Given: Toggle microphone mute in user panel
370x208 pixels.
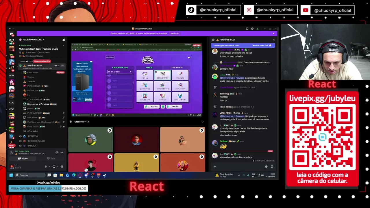Looking at the screenshot, I should tap(46, 166).
